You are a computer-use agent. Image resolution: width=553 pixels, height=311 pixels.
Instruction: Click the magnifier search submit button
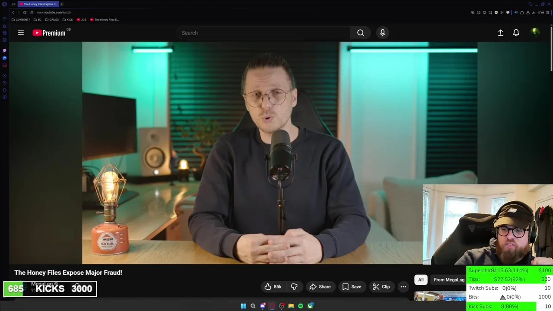click(x=360, y=33)
